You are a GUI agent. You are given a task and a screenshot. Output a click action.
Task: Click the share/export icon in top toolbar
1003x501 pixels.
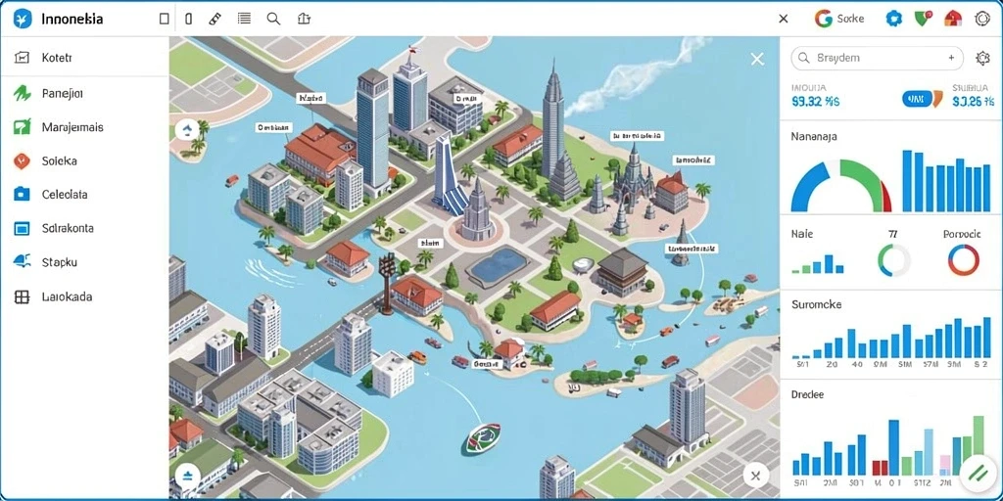[305, 19]
